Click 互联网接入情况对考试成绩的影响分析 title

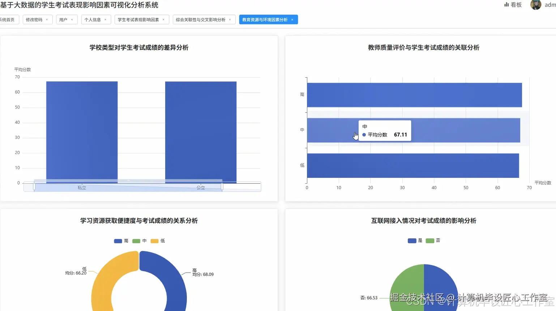click(x=423, y=221)
